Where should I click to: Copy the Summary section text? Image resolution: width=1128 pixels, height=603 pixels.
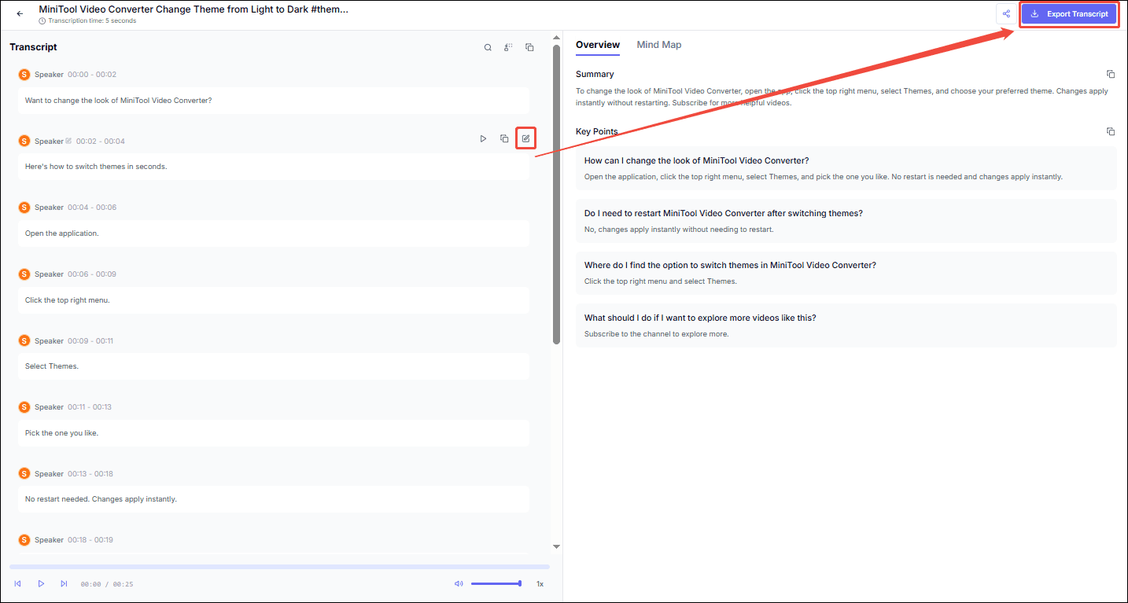coord(1111,74)
